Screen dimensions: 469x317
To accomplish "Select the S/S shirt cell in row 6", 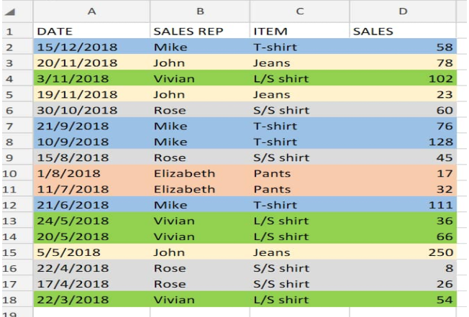I will tap(299, 110).
